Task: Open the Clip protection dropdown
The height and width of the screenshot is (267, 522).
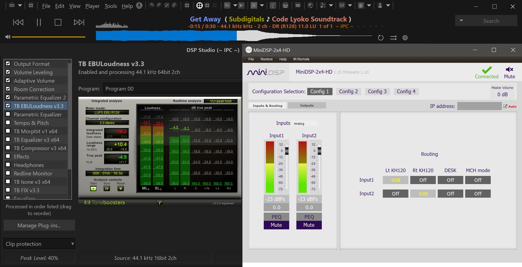Action: (39, 244)
